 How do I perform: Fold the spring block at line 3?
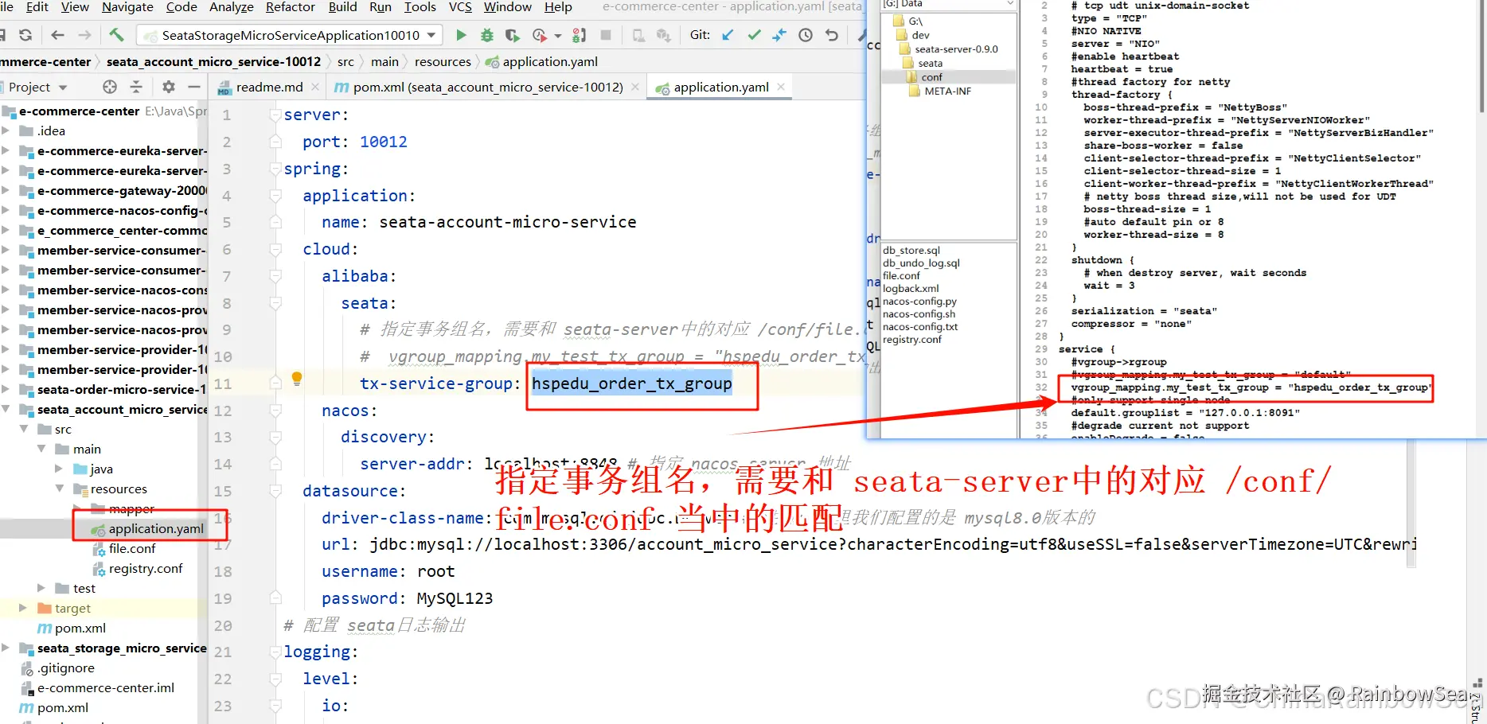[275, 169]
